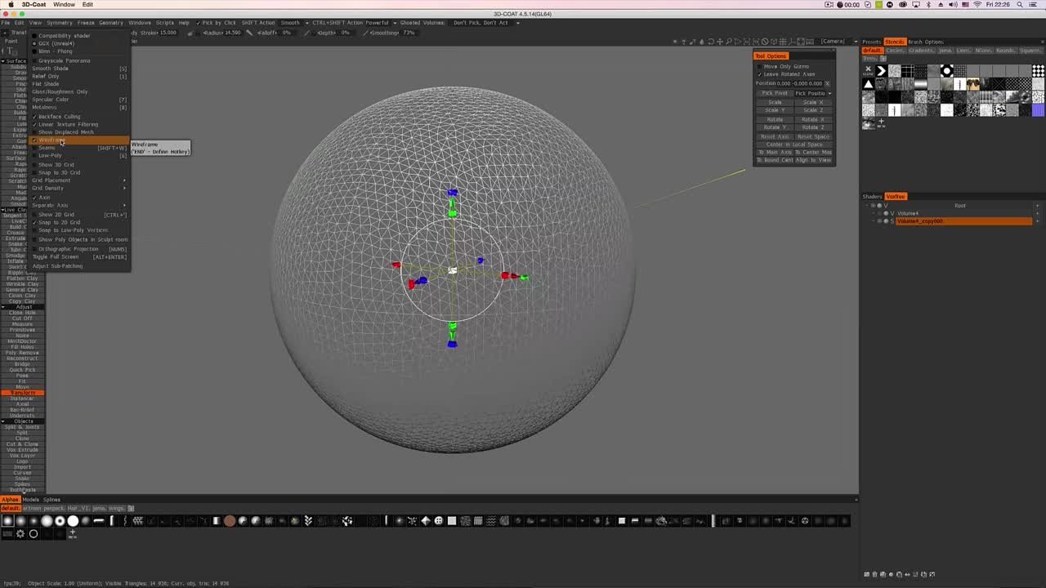The height and width of the screenshot is (588, 1046).
Task: Select the four-hole button alpha
Action: tap(438, 521)
